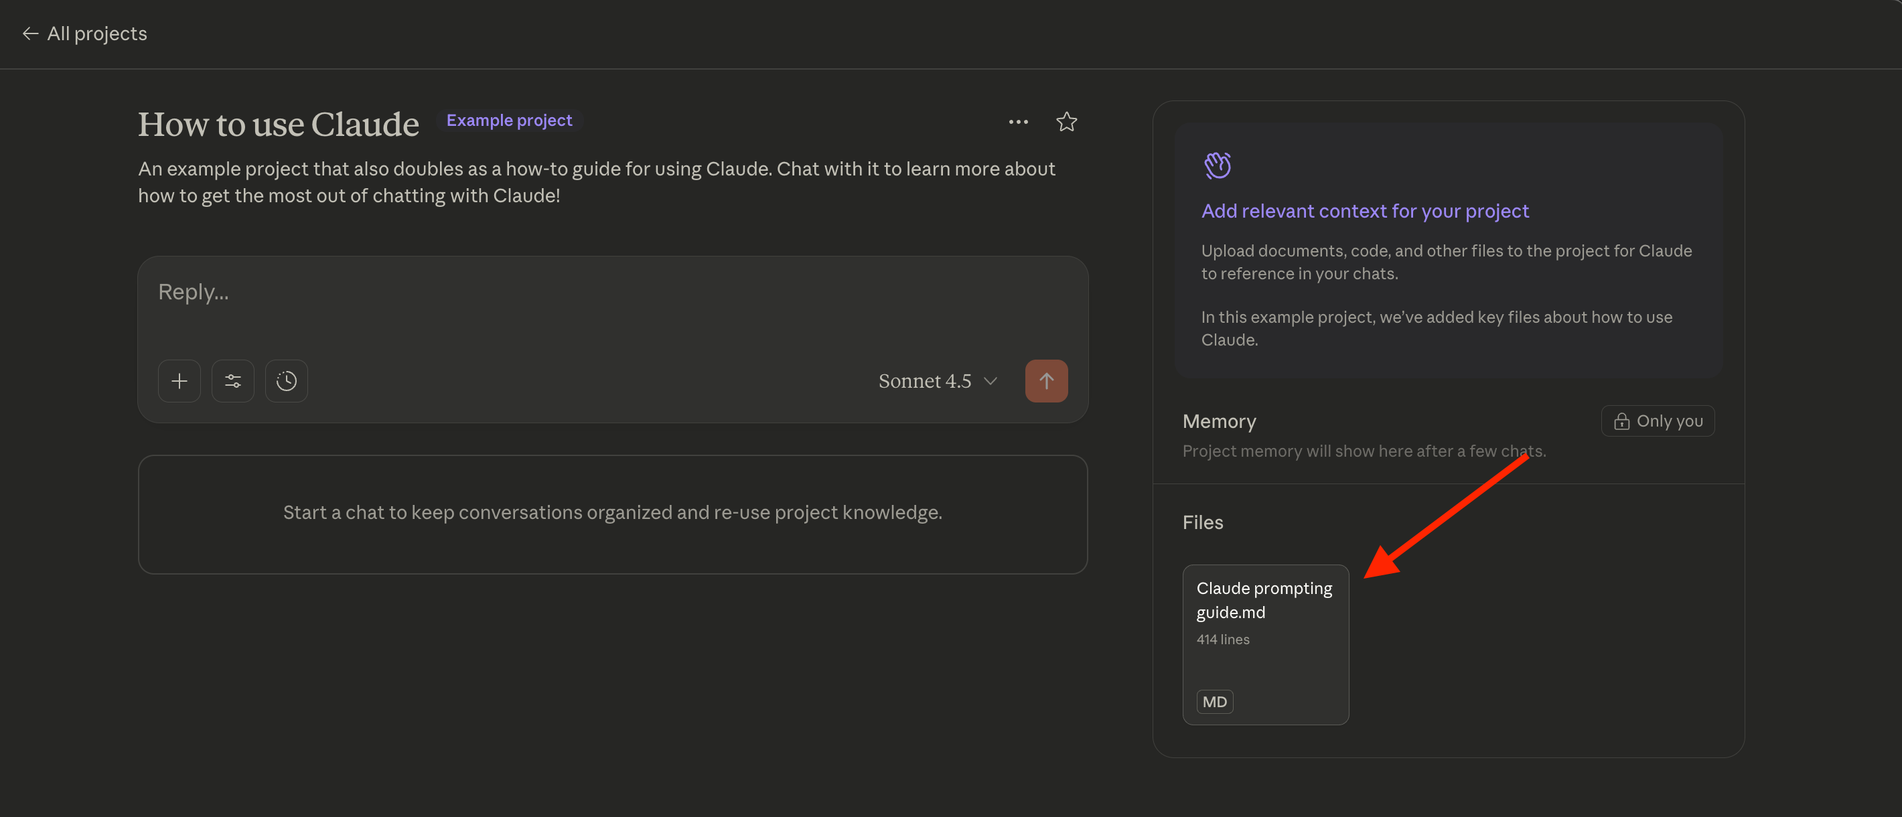Open the Only you memory visibility button
Image resolution: width=1902 pixels, height=817 pixels.
1658,421
